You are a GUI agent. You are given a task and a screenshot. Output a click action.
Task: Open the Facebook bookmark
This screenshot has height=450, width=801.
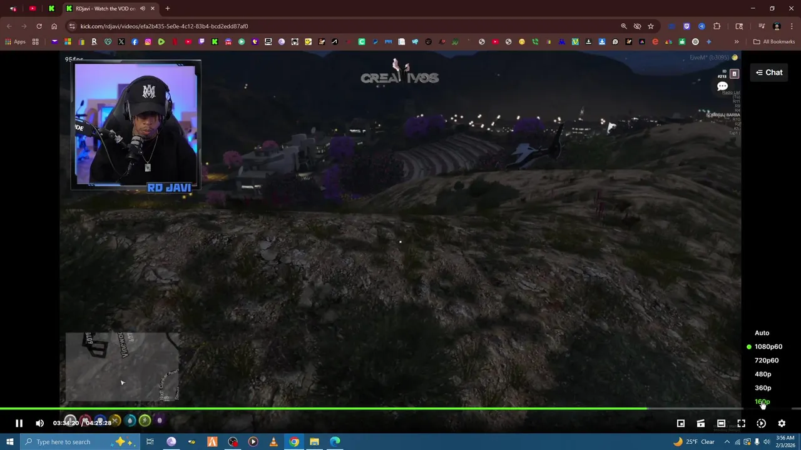(135, 42)
